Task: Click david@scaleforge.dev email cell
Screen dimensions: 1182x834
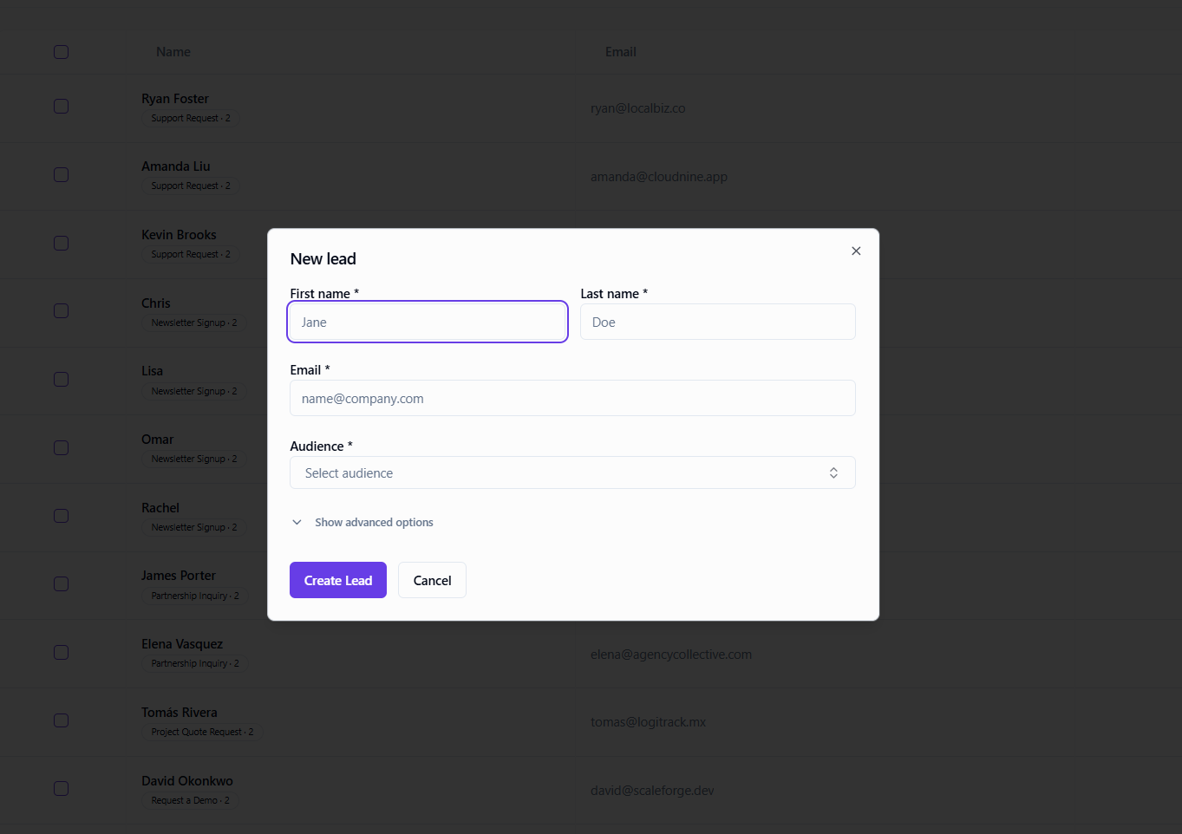Action: [652, 791]
